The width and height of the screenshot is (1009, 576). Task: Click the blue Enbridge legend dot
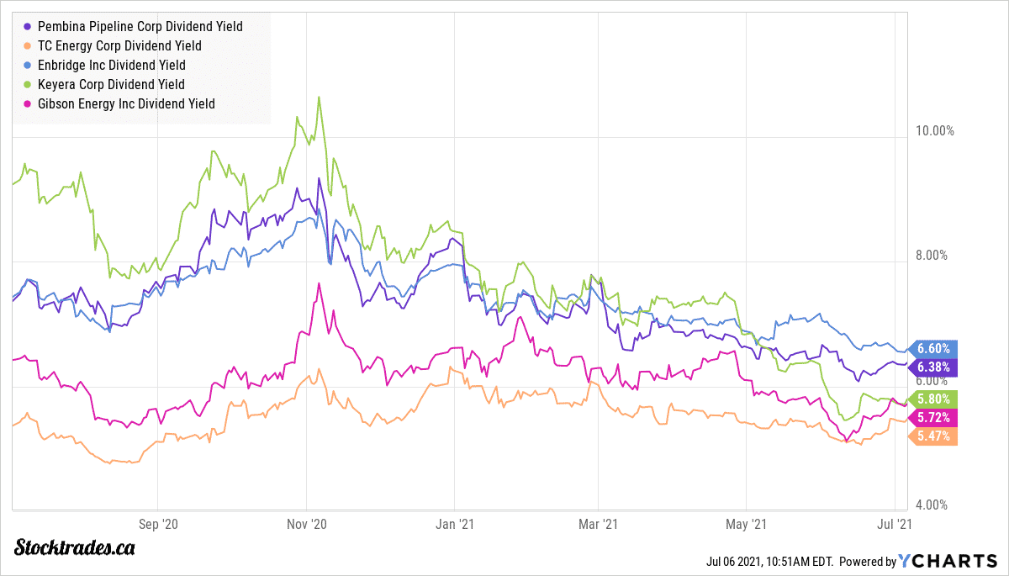click(30, 66)
